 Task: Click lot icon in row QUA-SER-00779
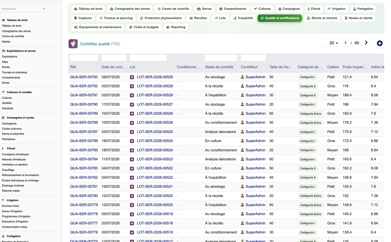click(x=132, y=205)
